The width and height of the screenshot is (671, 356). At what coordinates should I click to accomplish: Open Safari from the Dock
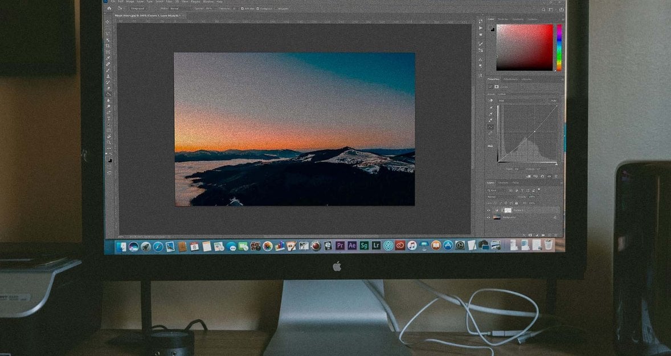(158, 246)
